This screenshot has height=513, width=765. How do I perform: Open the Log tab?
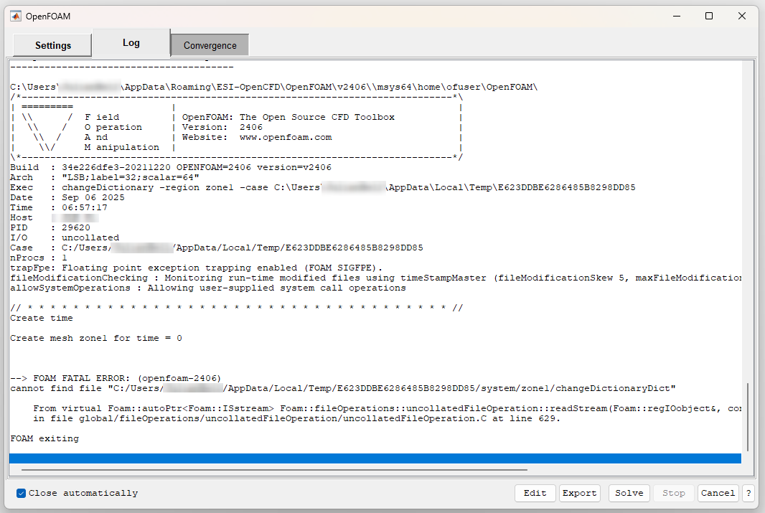(x=131, y=43)
